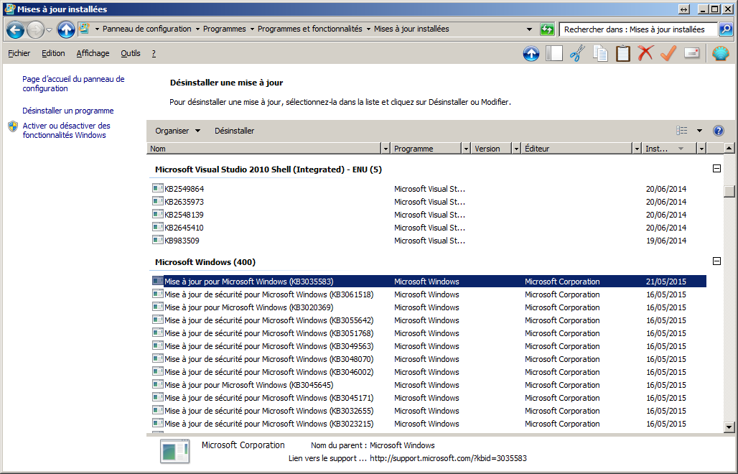Image resolution: width=738 pixels, height=474 pixels.
Task: Click the vertical scrollbar thumb
Action: coord(729,191)
